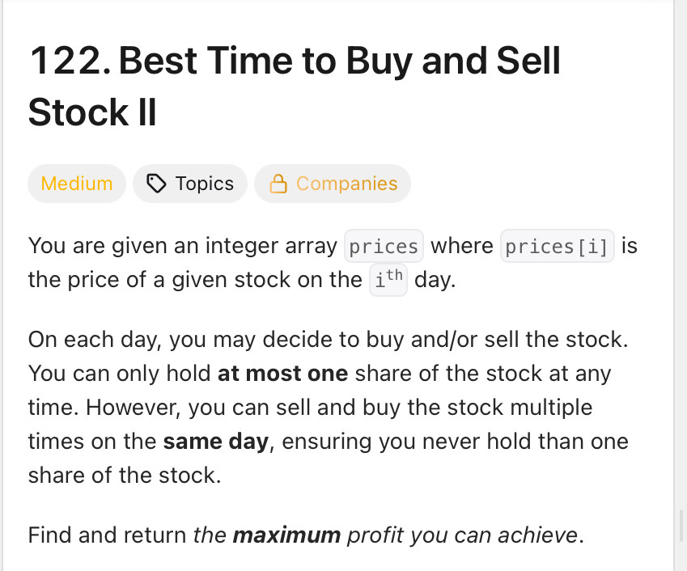
Task: Click the tag icon beside Topics
Action: click(156, 184)
